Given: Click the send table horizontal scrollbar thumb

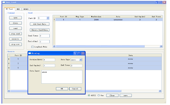Looking at the screenshot, I should click(x=100, y=46).
